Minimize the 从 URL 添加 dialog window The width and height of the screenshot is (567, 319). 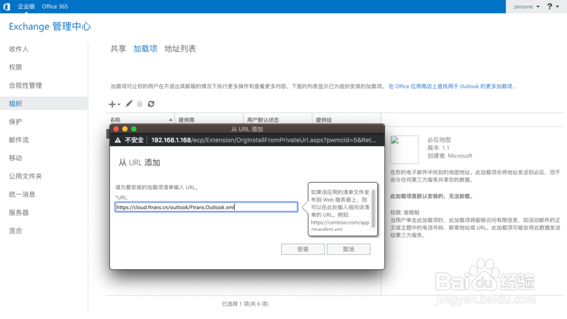(x=125, y=129)
